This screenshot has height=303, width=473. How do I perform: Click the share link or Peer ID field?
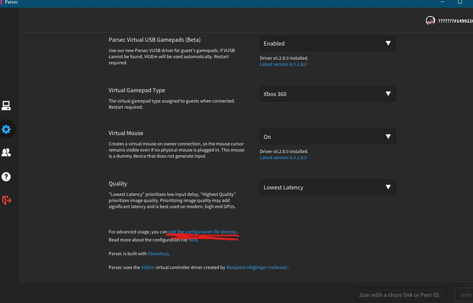[400, 295]
